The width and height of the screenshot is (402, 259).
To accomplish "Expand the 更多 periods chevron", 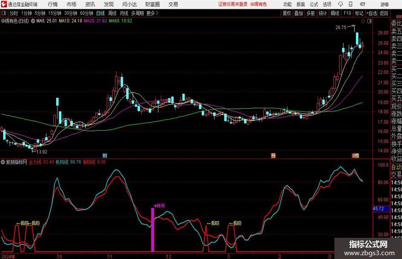I will click(x=157, y=13).
